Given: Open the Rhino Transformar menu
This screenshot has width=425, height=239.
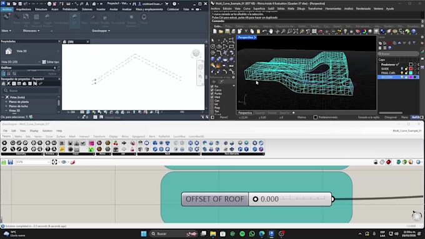Looking at the screenshot, I should [x=315, y=9].
